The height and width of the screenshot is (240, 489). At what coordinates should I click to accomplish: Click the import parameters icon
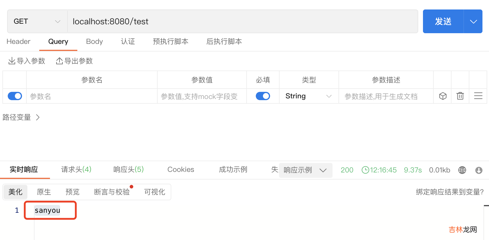12,61
